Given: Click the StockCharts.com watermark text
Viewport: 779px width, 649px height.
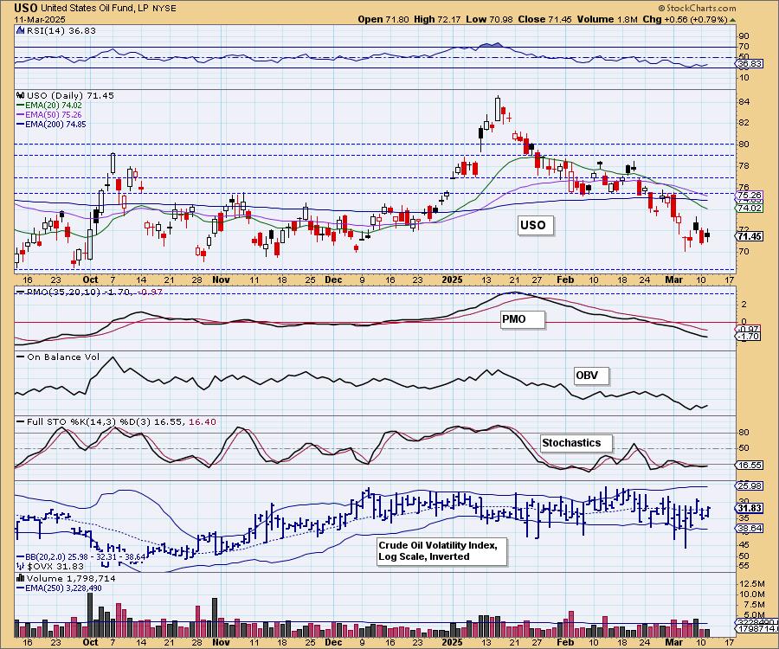Looking at the screenshot, I should point(697,8).
